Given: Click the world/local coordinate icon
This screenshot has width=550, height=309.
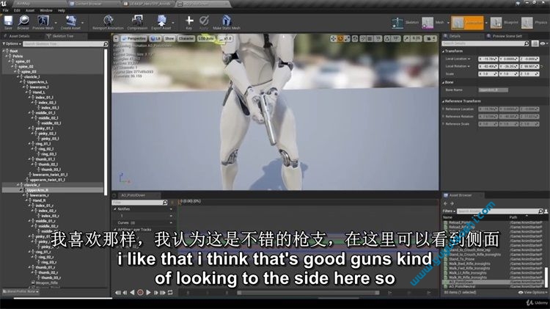Looking at the screenshot, I should (x=355, y=39).
